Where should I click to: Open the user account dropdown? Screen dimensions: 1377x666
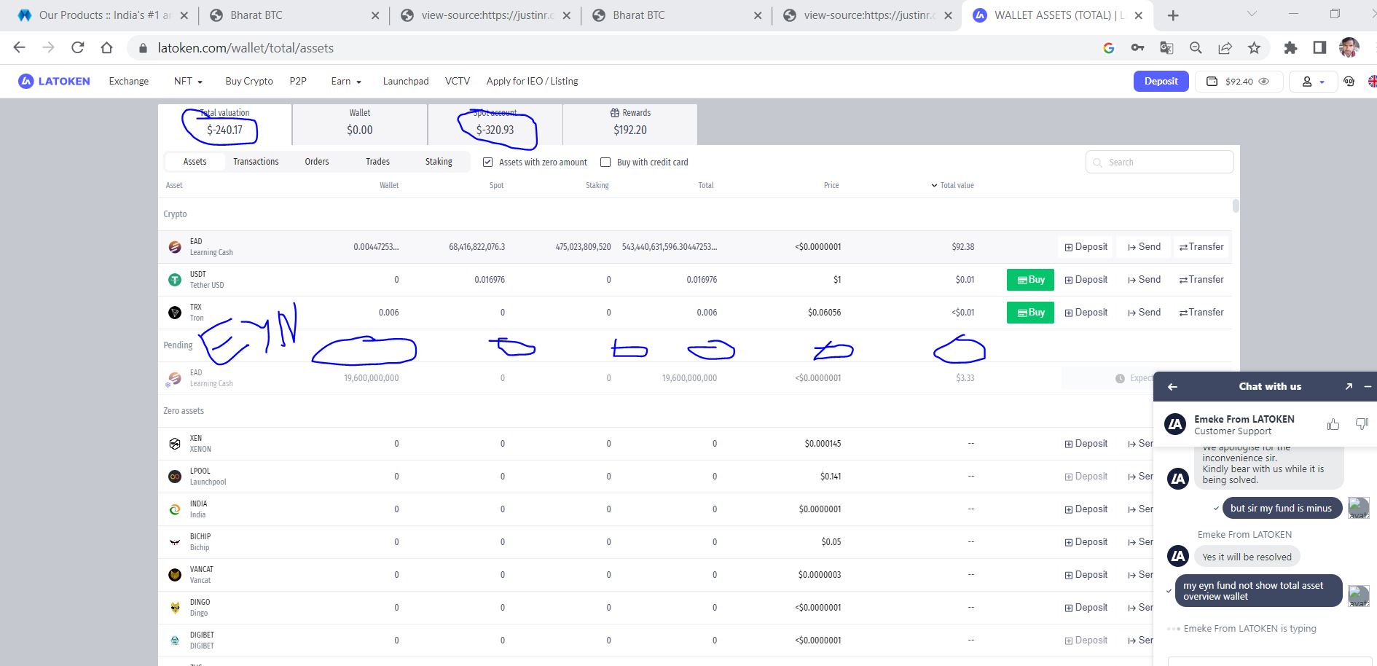point(1313,82)
